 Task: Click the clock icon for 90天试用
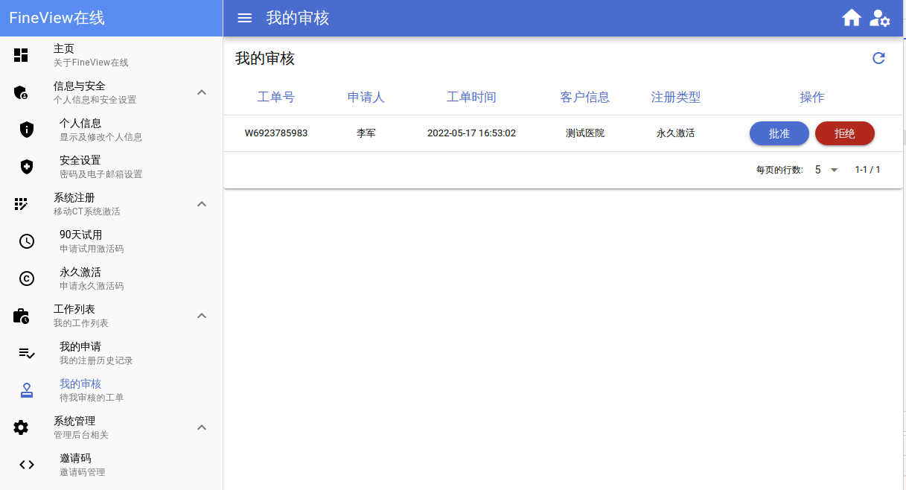coord(27,241)
